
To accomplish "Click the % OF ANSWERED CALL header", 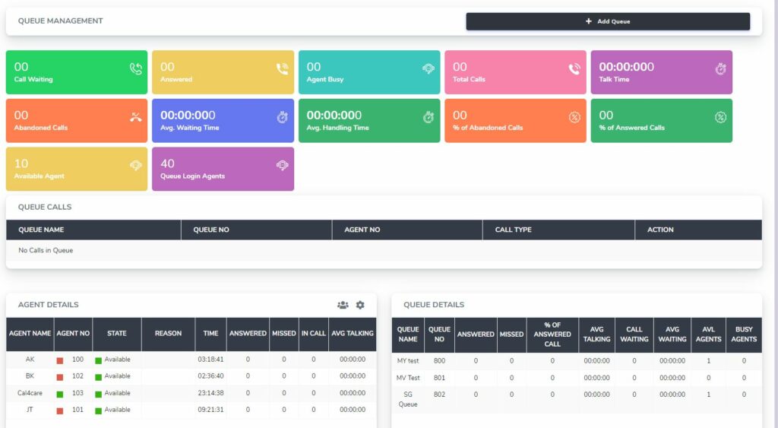I will [552, 334].
